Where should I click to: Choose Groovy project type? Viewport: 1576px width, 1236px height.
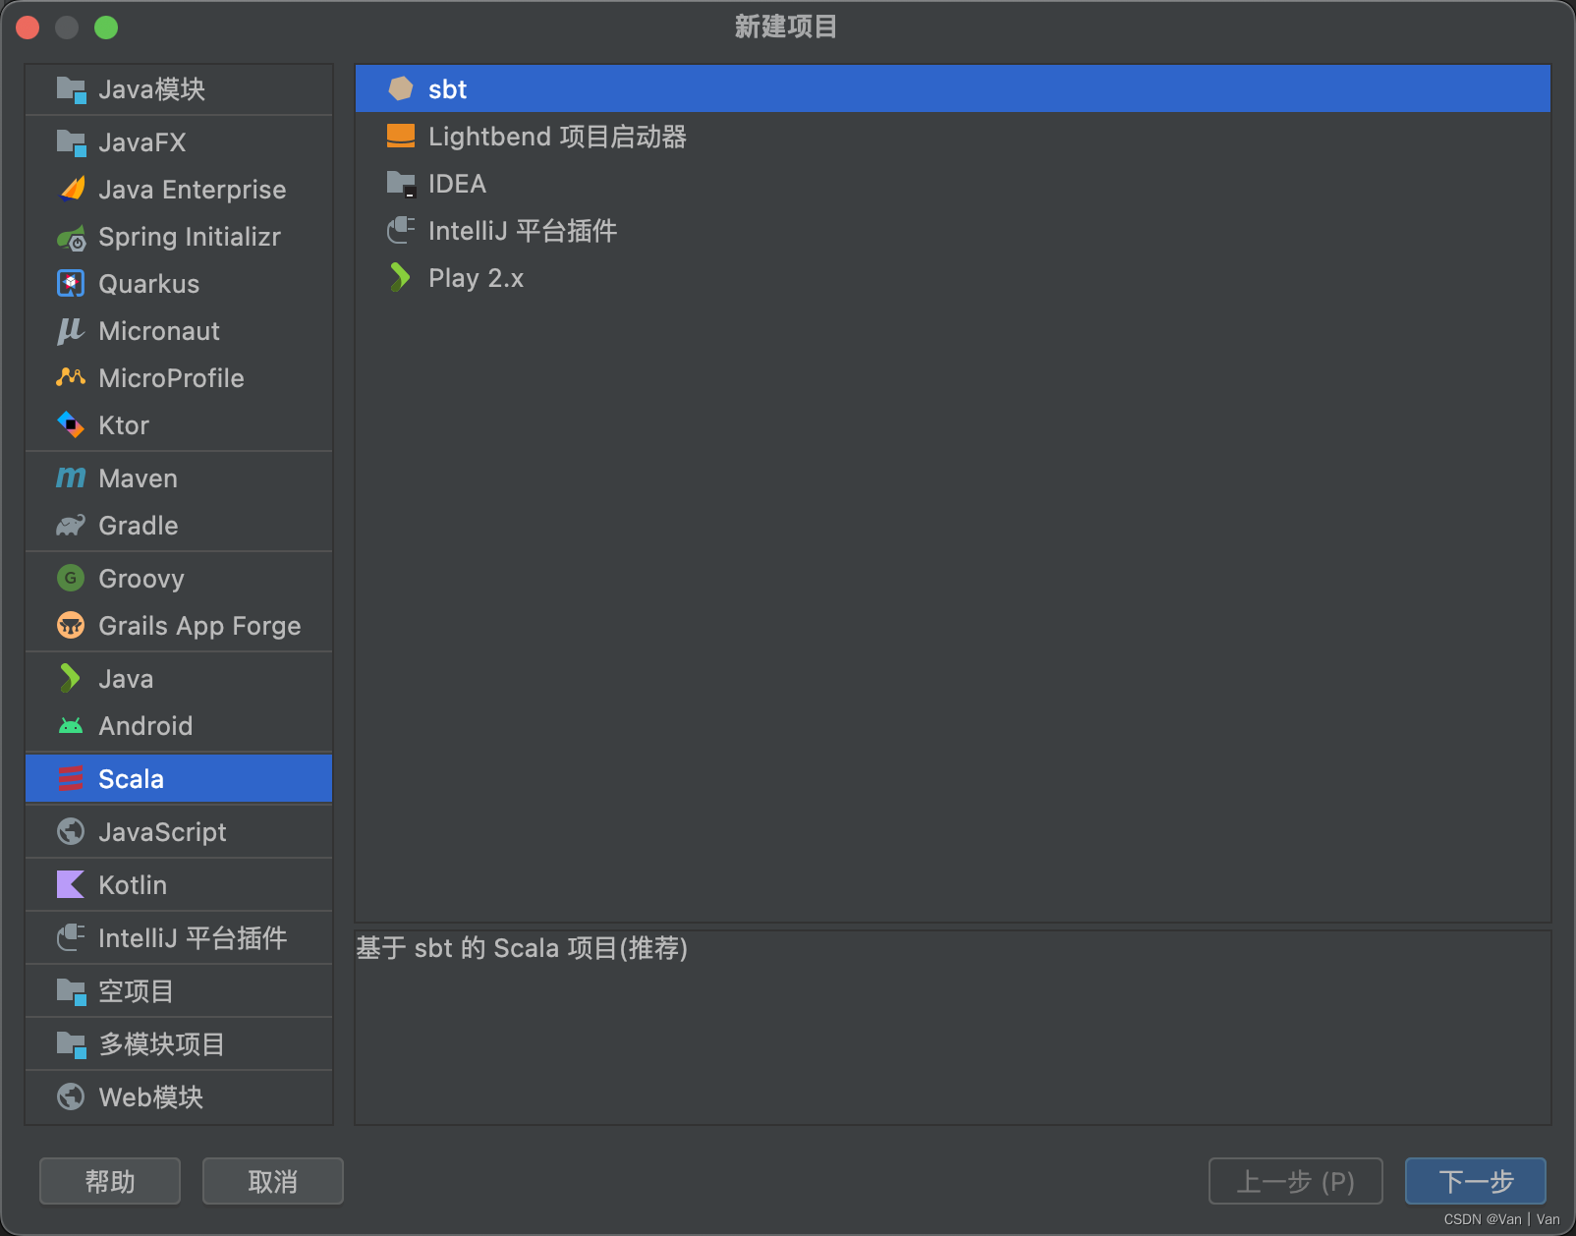(x=179, y=579)
